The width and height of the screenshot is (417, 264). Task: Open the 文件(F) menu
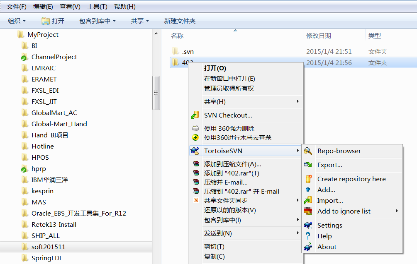tap(17, 7)
